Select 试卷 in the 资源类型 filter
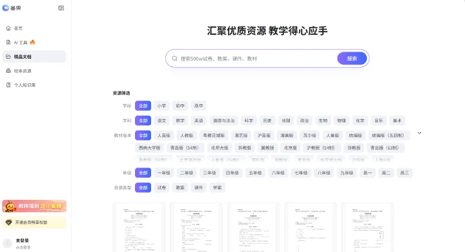 (x=161, y=188)
